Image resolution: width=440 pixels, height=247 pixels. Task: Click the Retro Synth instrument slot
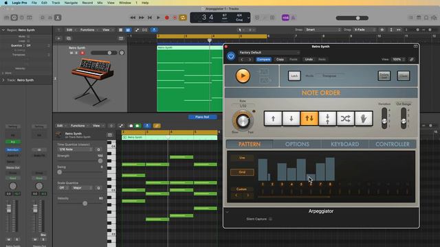pyautogui.click(x=12, y=150)
